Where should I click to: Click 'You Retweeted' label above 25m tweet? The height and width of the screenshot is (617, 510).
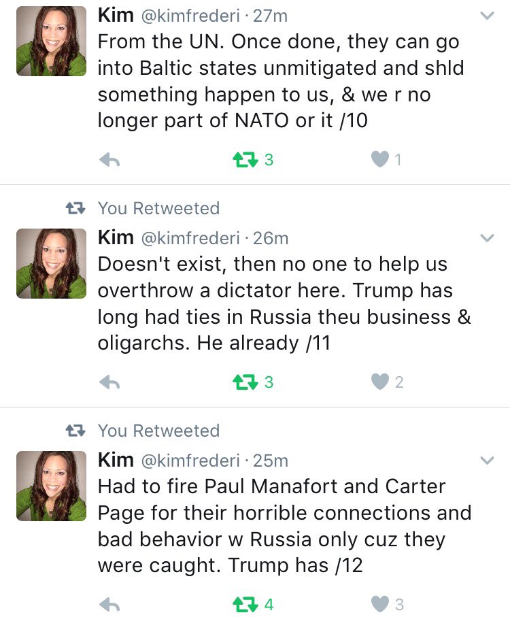[x=159, y=431]
